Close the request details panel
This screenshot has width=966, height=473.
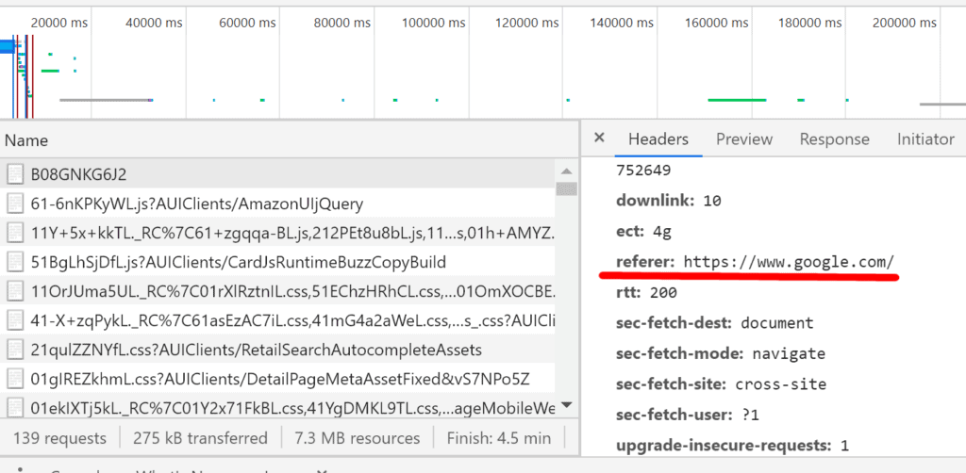pyautogui.click(x=598, y=139)
